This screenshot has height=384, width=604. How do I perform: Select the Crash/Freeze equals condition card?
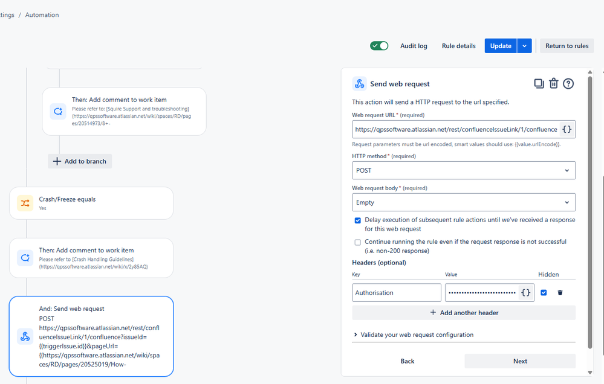[x=91, y=203]
